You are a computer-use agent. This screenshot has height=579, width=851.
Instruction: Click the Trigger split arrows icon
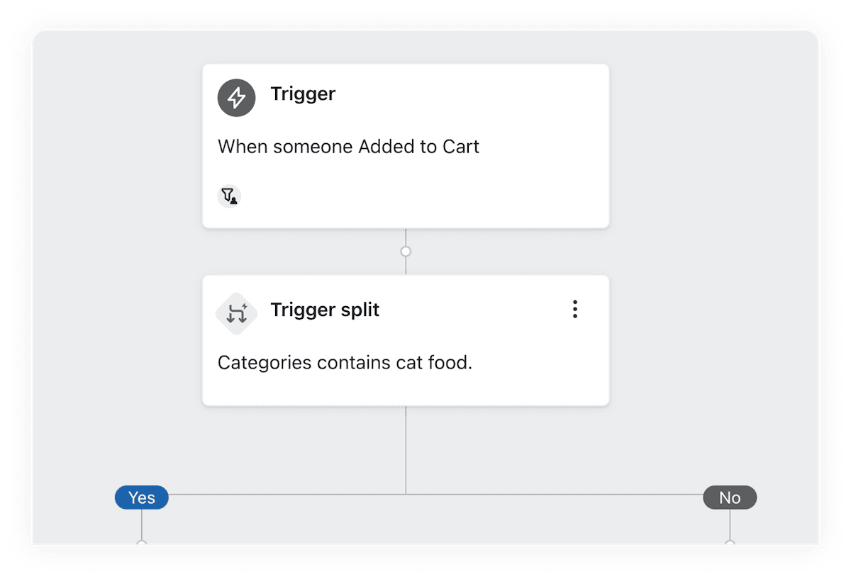[236, 313]
